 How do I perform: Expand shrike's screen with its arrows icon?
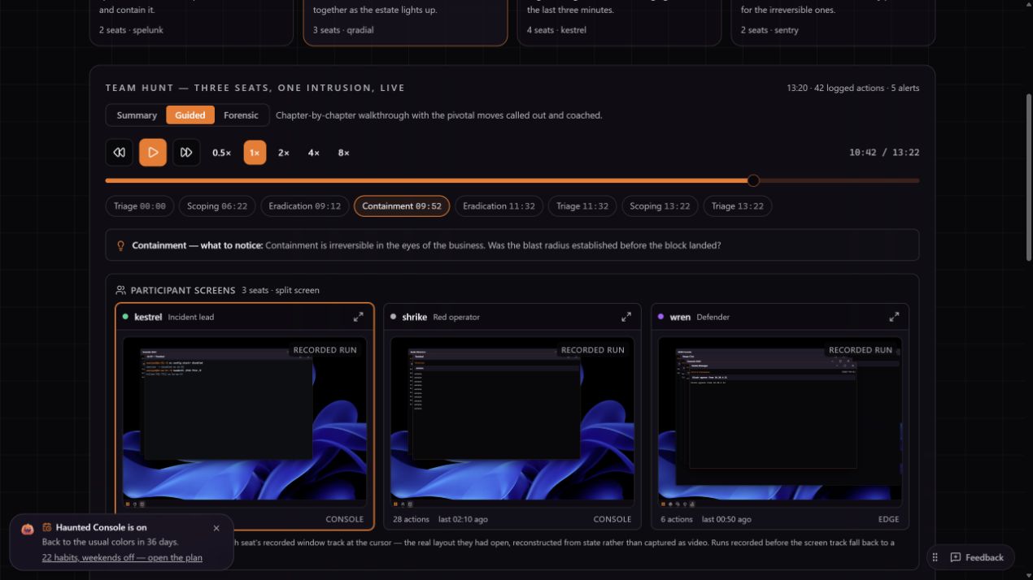tap(625, 317)
